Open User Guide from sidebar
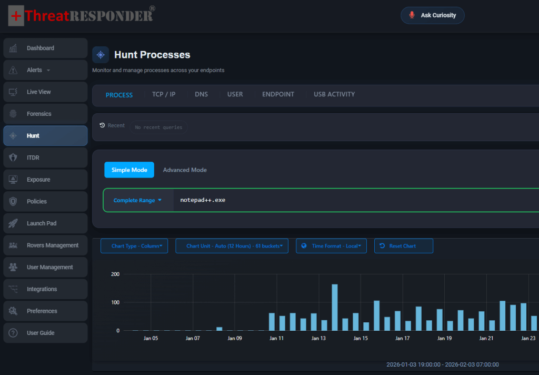The width and height of the screenshot is (539, 375). click(x=41, y=333)
